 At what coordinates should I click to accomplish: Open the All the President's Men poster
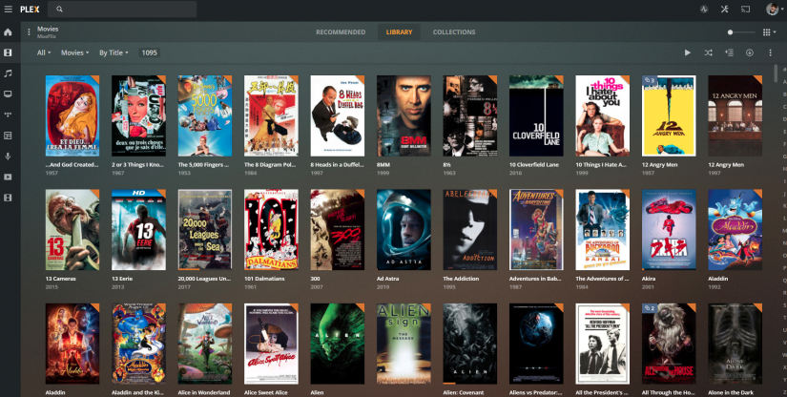pyautogui.click(x=602, y=344)
